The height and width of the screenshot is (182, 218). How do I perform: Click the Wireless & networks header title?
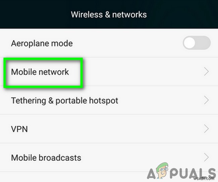[x=109, y=15]
